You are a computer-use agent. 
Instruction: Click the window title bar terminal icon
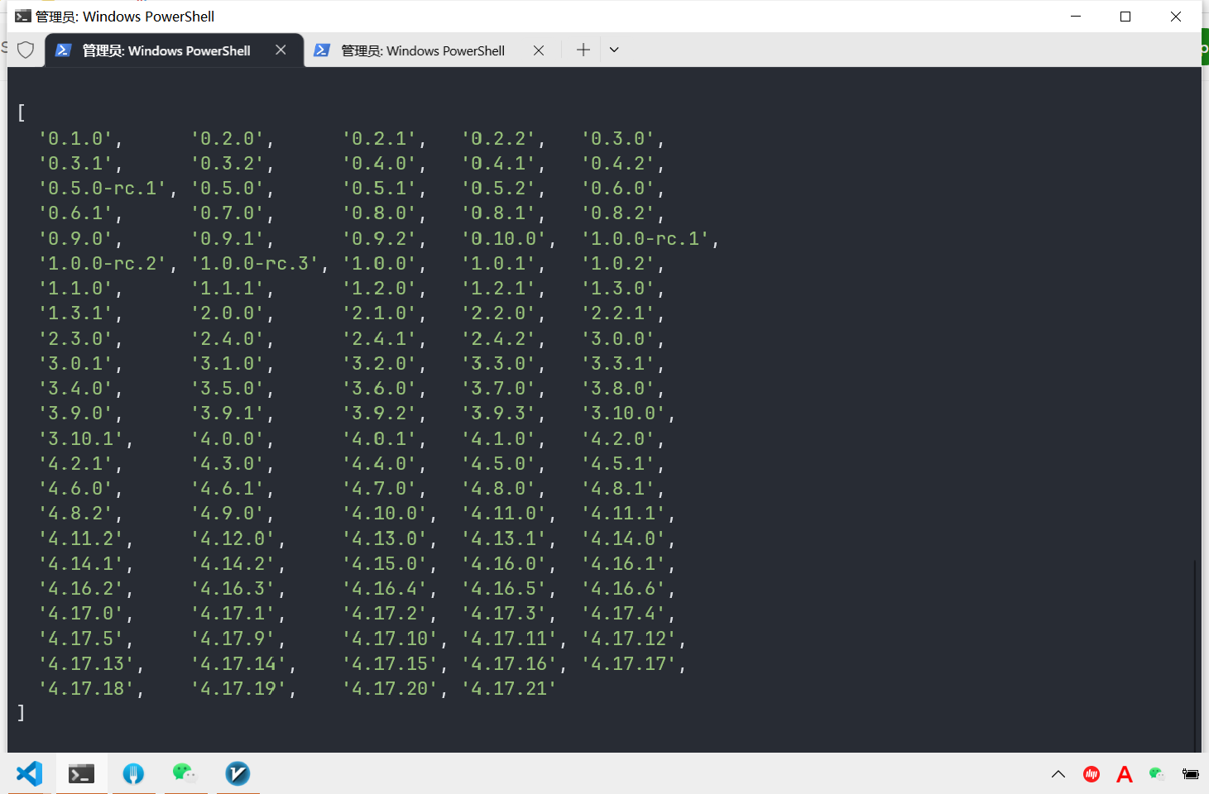pyautogui.click(x=22, y=17)
